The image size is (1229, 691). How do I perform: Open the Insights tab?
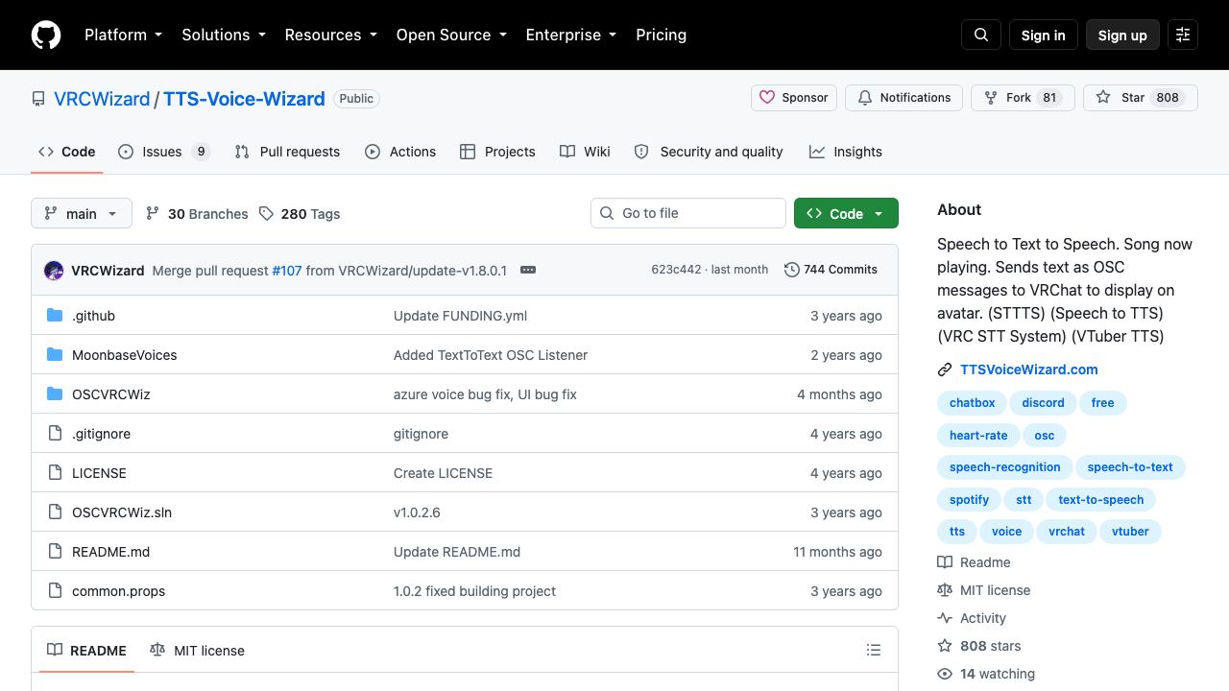click(x=846, y=152)
